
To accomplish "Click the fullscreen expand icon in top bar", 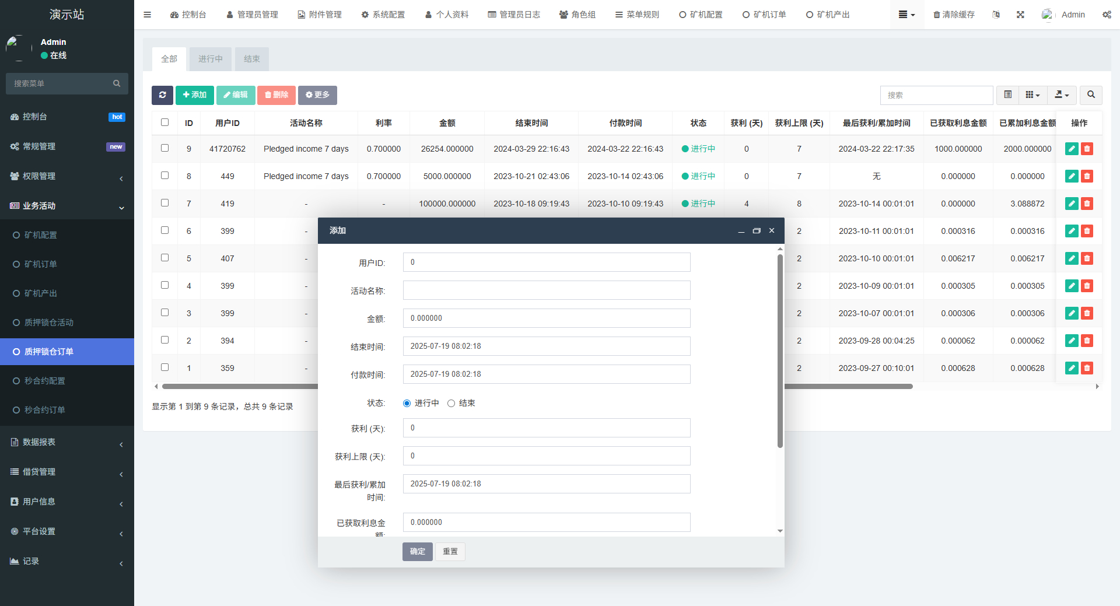I will click(x=1020, y=14).
